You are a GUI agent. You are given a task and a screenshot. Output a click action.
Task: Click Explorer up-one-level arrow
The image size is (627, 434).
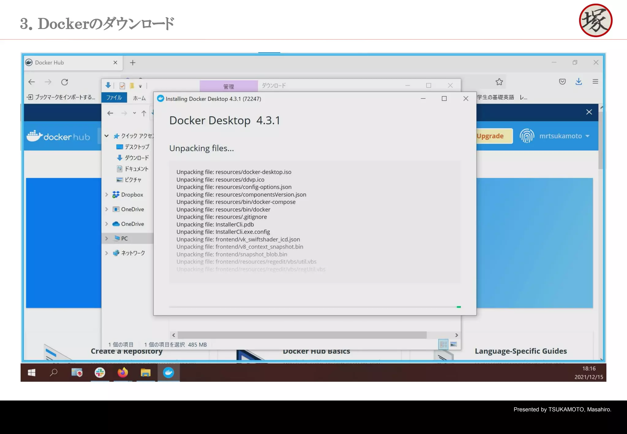144,113
